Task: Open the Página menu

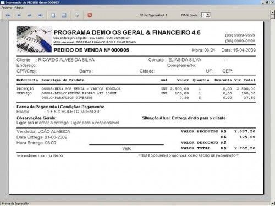Action: [19, 8]
